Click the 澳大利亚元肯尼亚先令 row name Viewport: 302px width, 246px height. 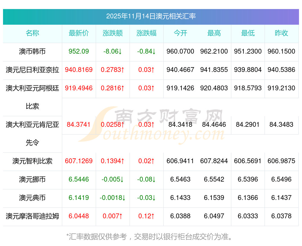click(x=32, y=134)
